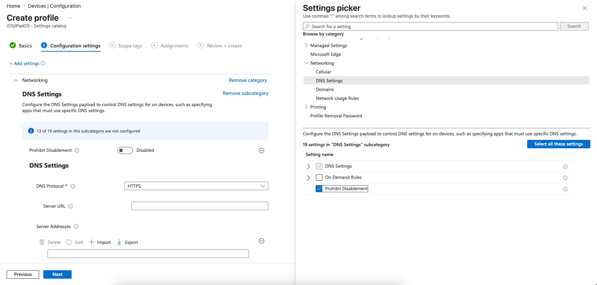Open Server URL info tooltip
This screenshot has width=597, height=285.
point(71,206)
